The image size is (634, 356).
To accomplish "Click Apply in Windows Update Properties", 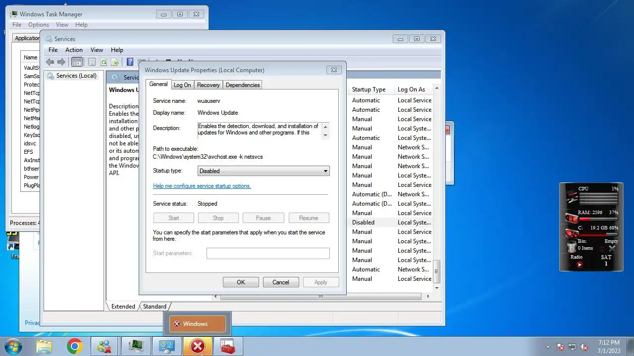I will [320, 282].
